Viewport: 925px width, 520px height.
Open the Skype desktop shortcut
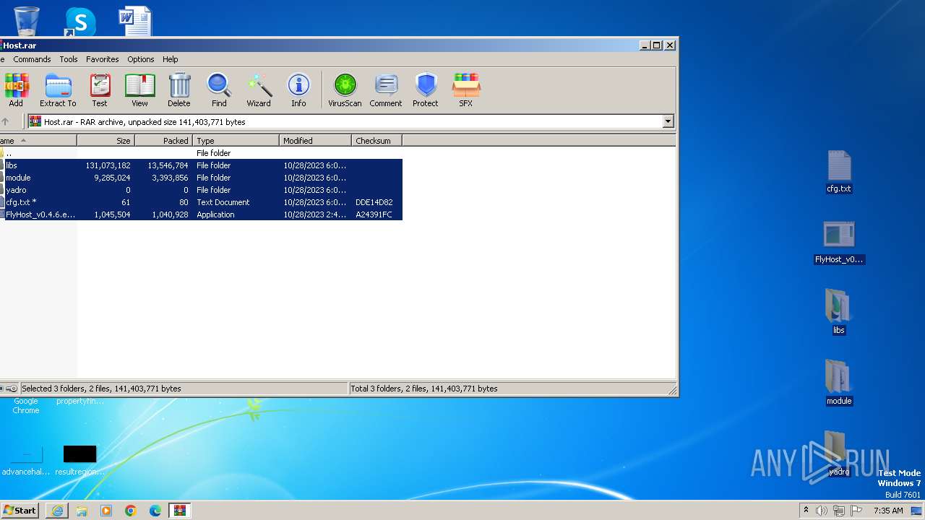[x=79, y=22]
